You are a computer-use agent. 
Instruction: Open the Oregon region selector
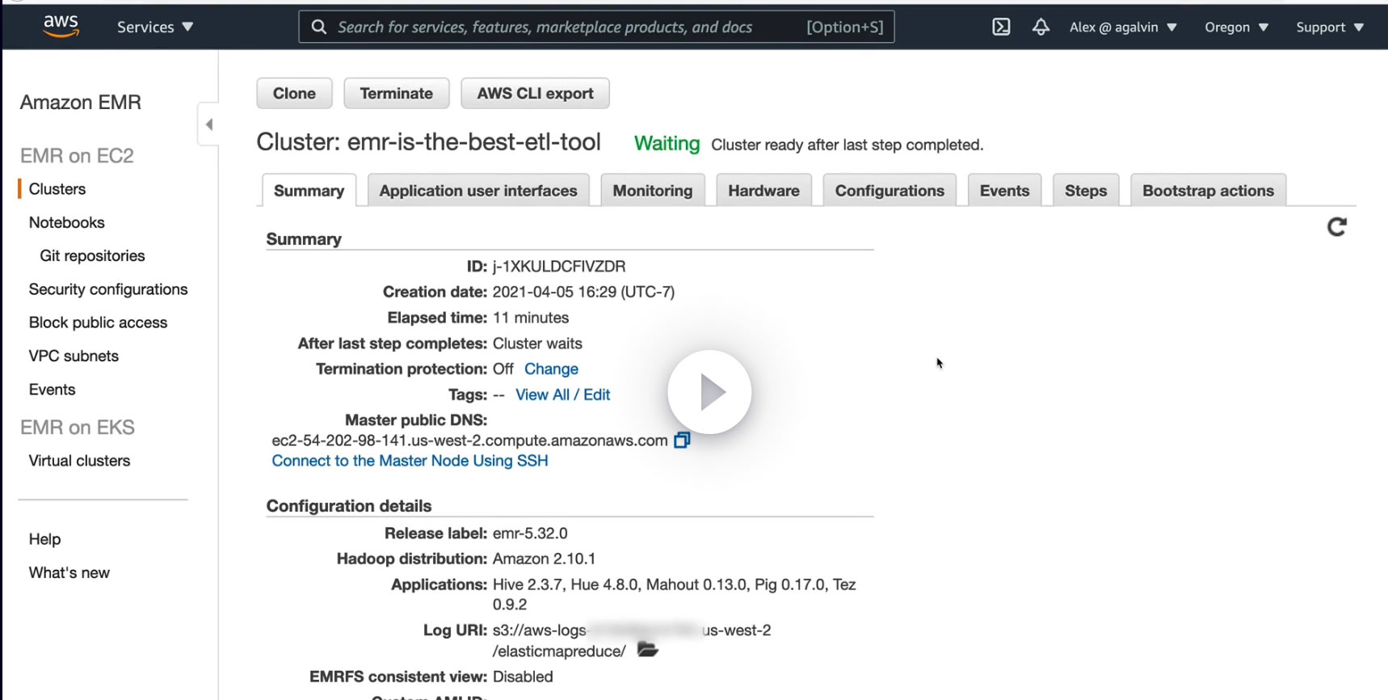(1235, 27)
